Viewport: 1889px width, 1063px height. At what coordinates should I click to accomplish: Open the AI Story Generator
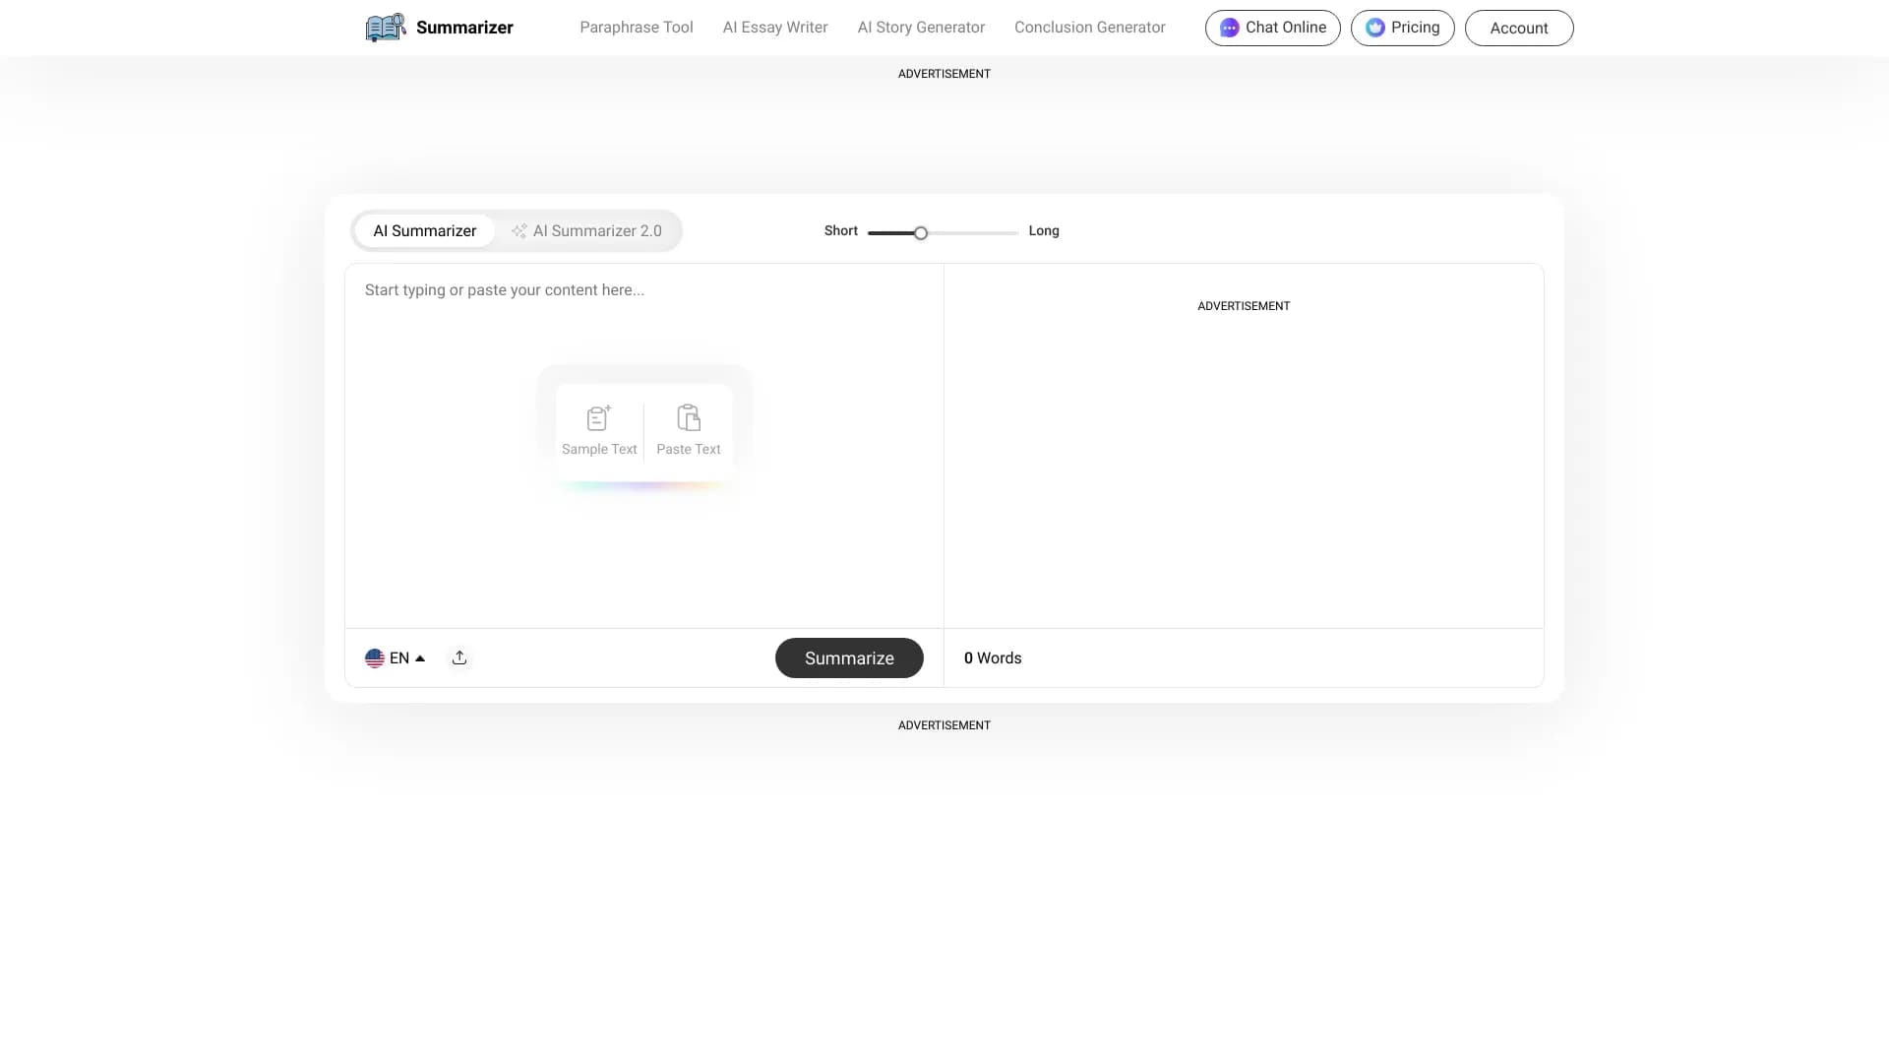click(921, 27)
